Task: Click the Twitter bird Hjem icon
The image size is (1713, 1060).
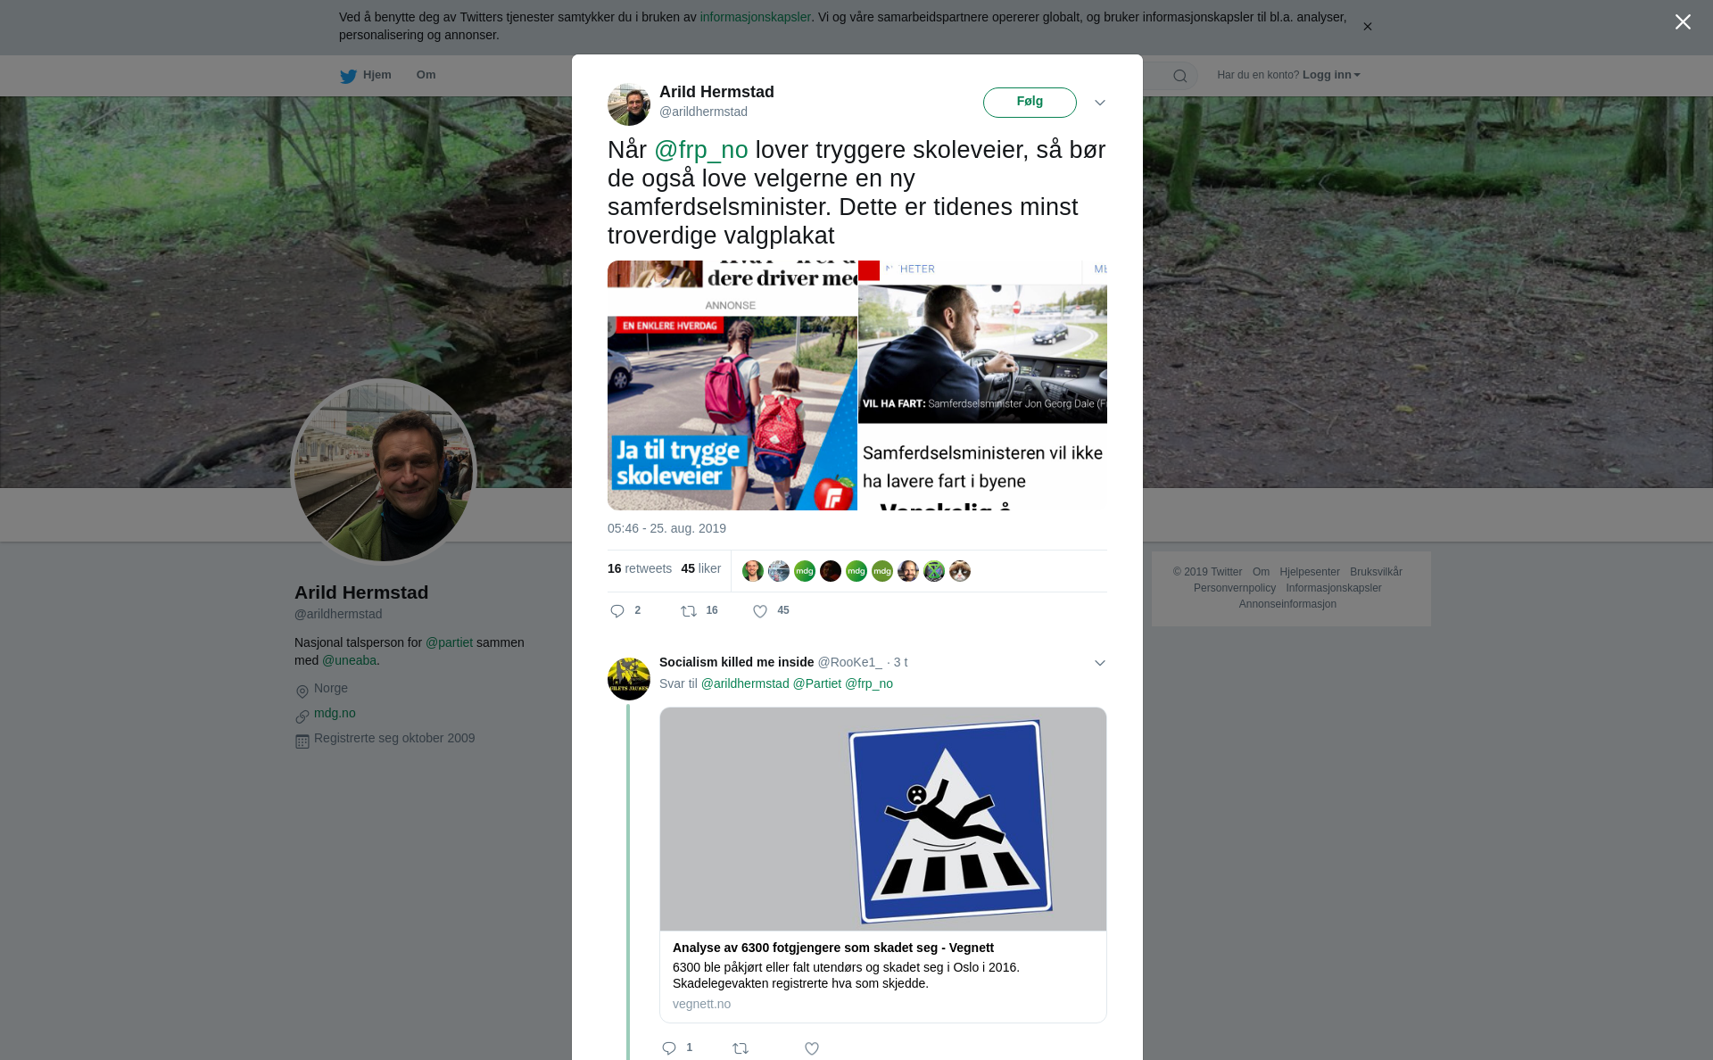Action: click(x=348, y=76)
